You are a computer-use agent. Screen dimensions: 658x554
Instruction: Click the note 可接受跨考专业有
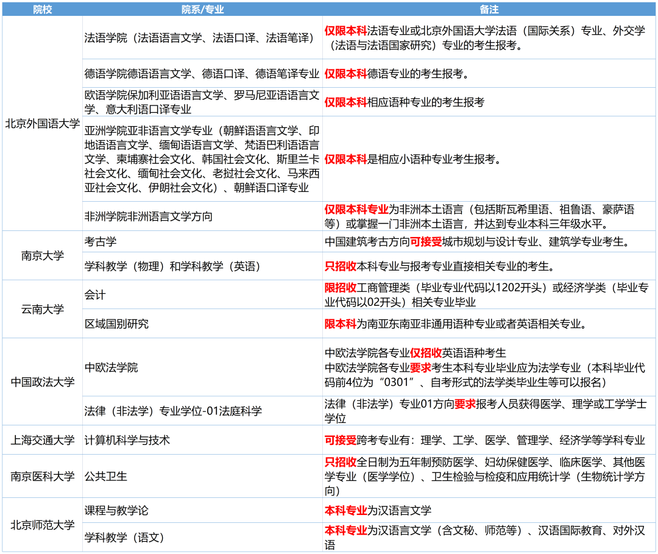coord(489,440)
